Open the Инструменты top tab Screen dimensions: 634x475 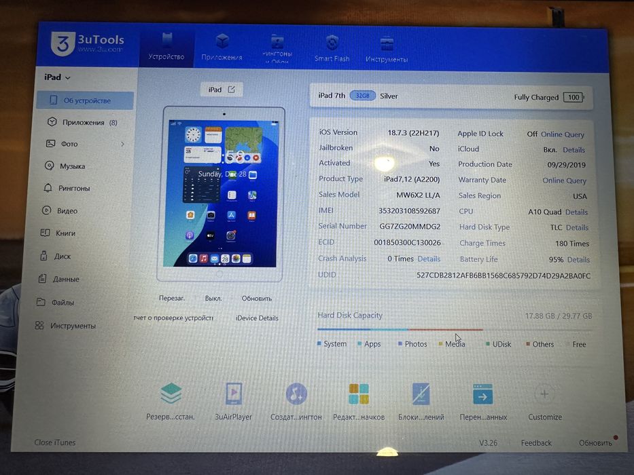(387, 50)
